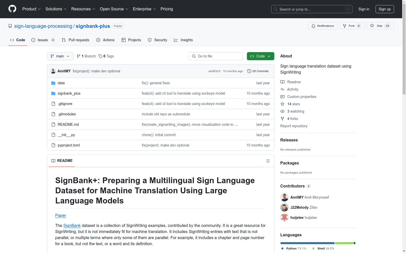Screen dimensions: 406x253
Task: Click the GitHub logo icon
Action: click(12, 9)
